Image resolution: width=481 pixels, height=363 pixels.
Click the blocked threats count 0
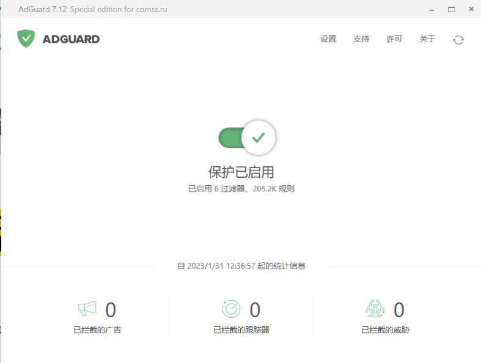pyautogui.click(x=398, y=310)
